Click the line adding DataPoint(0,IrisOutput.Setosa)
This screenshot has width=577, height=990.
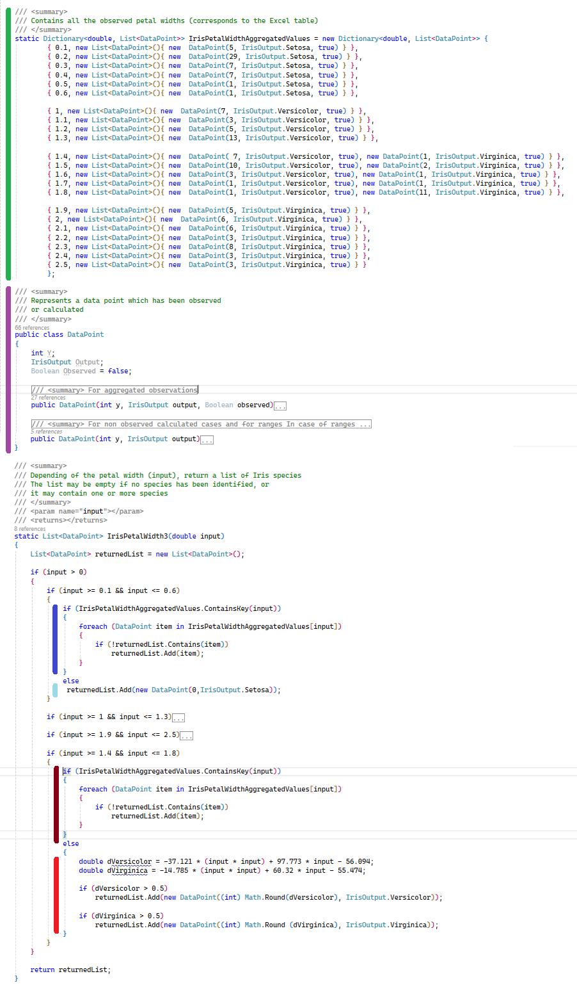pos(173,690)
